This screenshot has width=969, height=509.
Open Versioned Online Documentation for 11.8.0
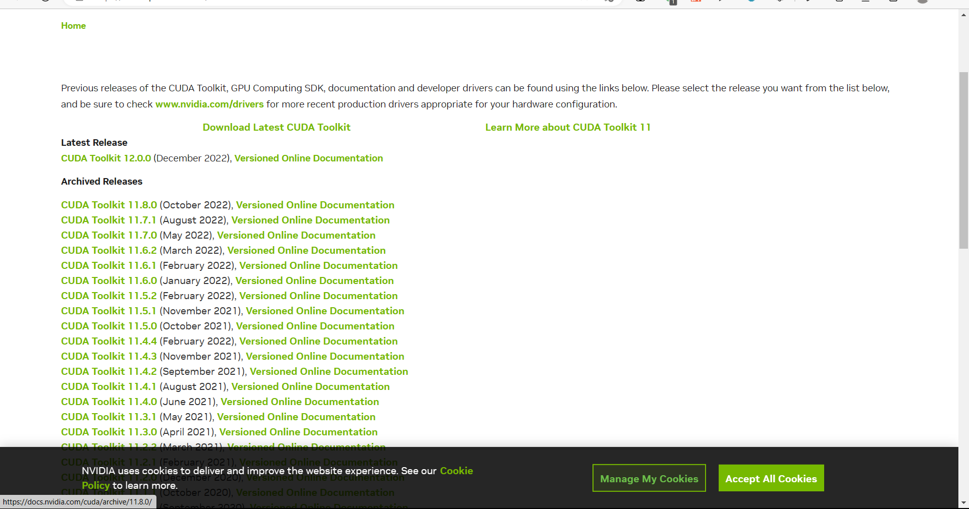point(315,205)
